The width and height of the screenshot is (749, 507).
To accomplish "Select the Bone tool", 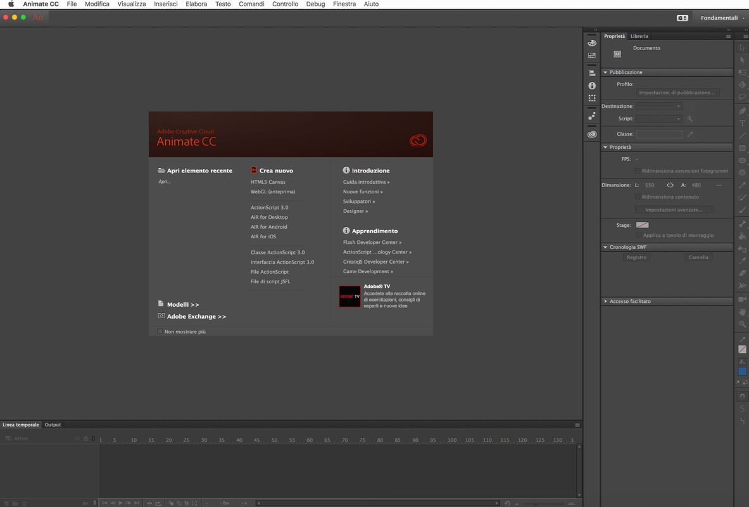I will (x=742, y=224).
